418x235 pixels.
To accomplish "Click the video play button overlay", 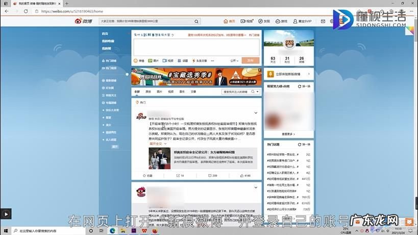I will pyautogui.click(x=6, y=214).
